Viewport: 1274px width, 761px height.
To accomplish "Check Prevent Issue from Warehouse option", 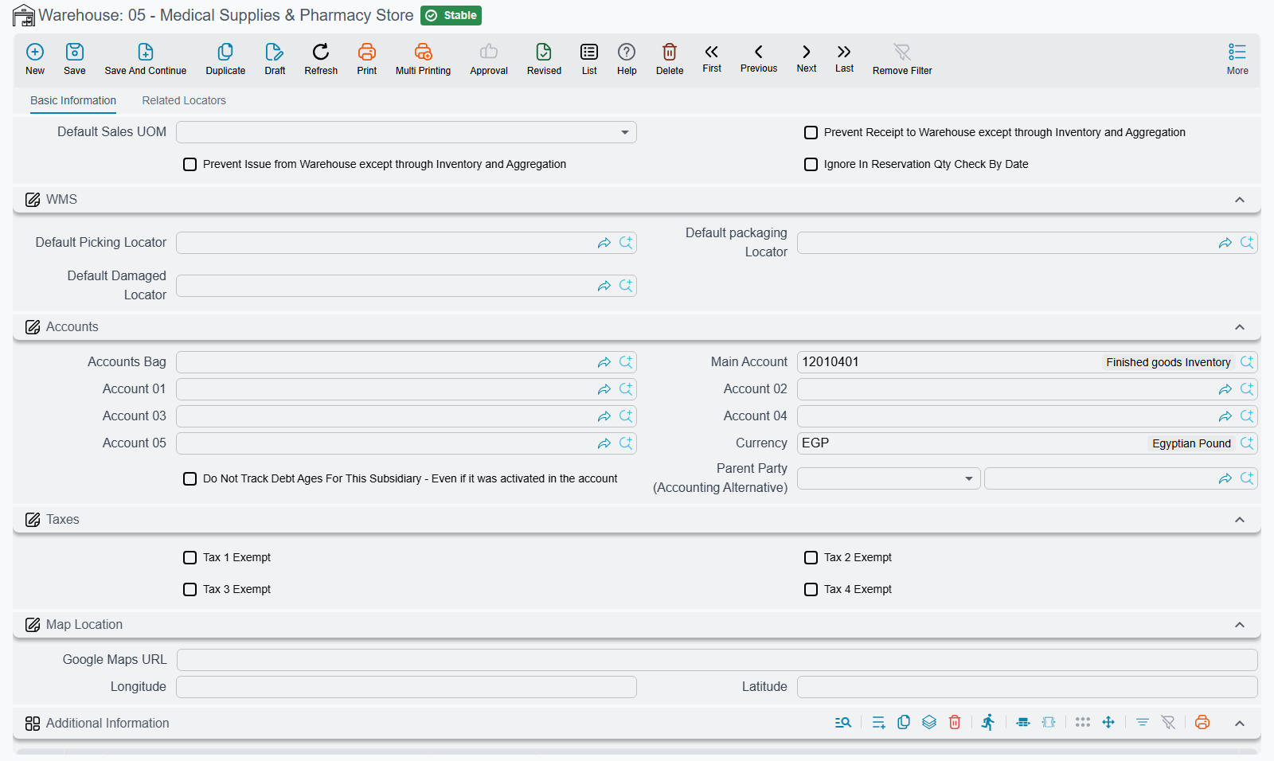I will (190, 165).
